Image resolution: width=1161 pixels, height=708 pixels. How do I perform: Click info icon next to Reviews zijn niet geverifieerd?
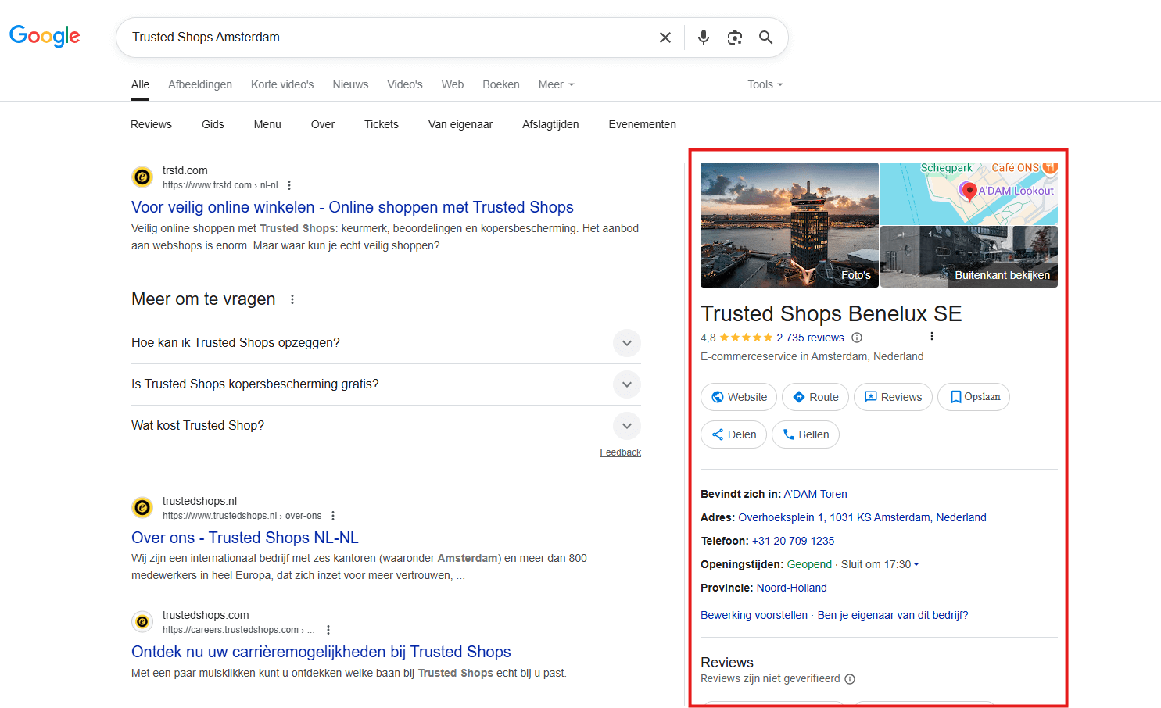850,679
